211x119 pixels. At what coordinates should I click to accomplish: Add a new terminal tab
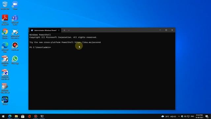pyautogui.click(x=64, y=30)
